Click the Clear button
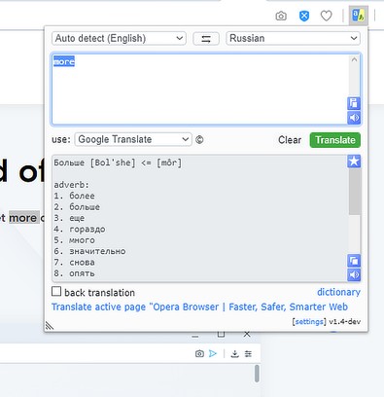Image resolution: width=384 pixels, height=397 pixels. point(290,140)
